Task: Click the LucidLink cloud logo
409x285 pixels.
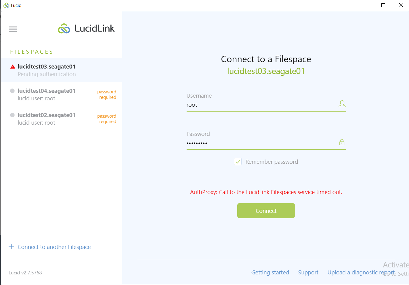Action: [x=64, y=29]
